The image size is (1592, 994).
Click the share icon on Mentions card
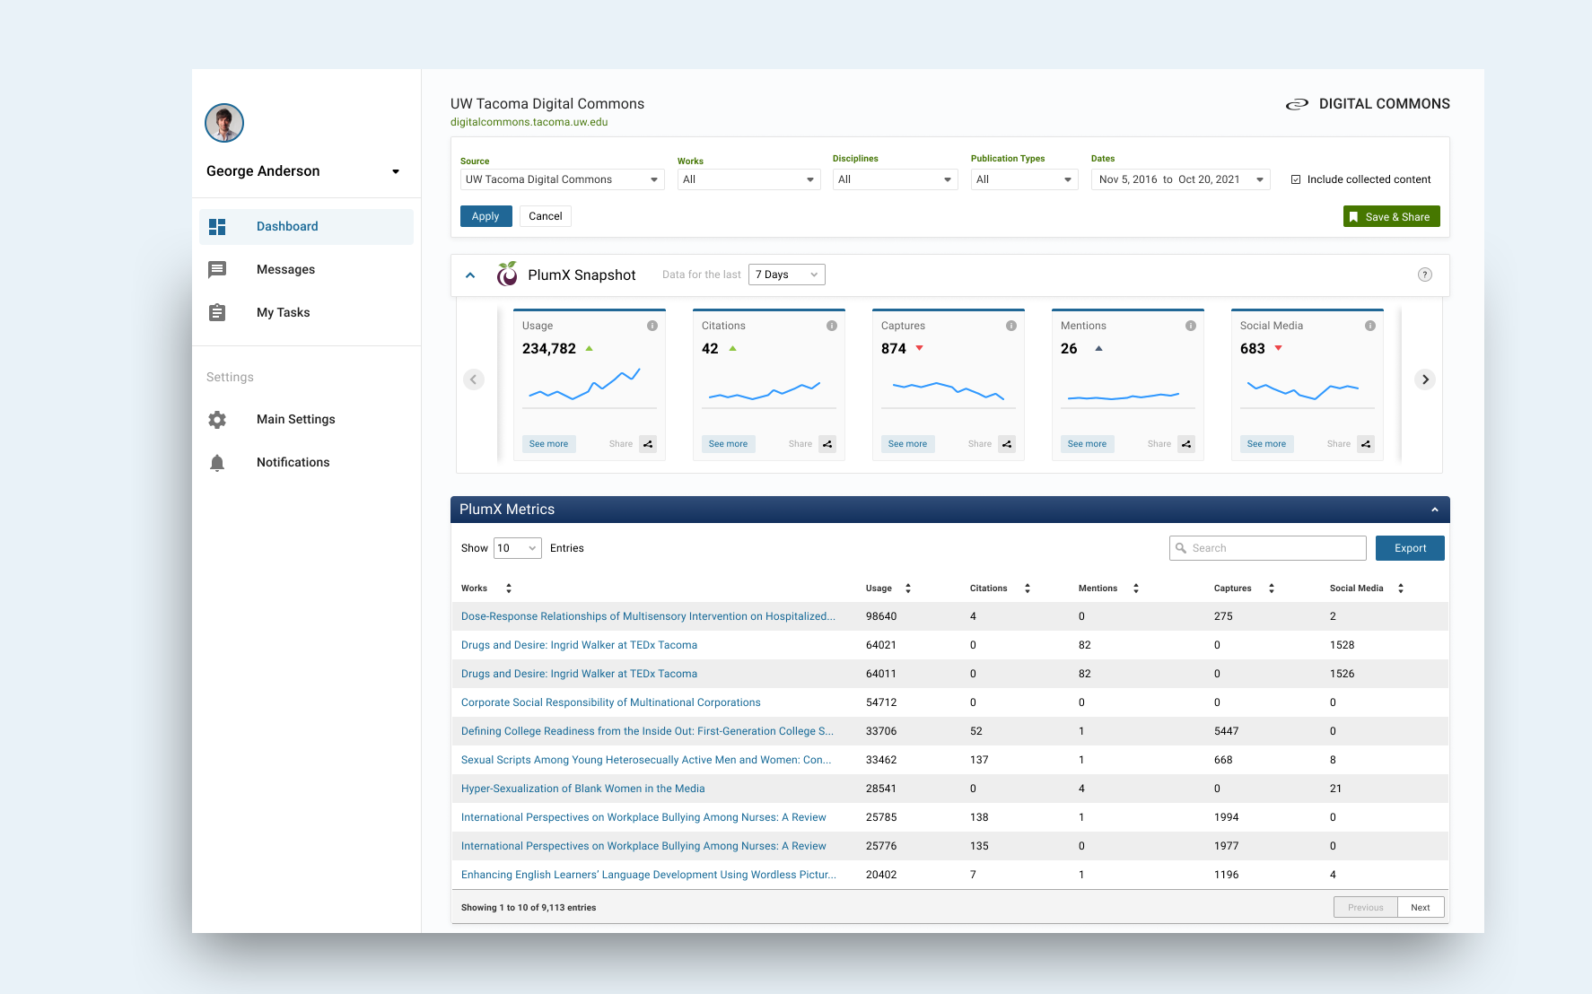point(1186,444)
